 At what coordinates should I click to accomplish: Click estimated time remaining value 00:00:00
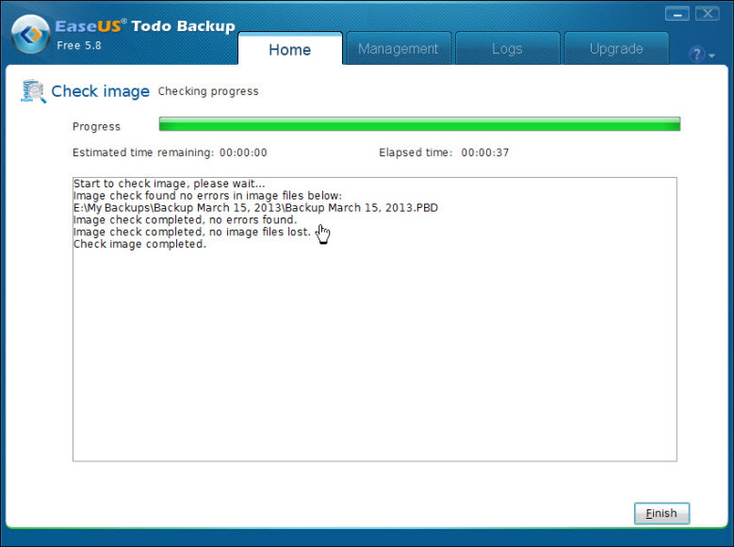point(243,153)
